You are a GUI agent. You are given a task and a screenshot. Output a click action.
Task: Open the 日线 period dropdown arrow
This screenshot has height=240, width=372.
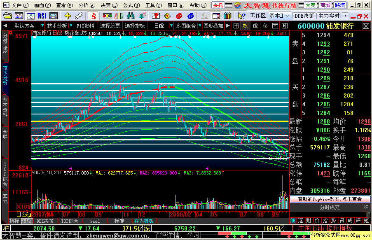[x=171, y=26]
